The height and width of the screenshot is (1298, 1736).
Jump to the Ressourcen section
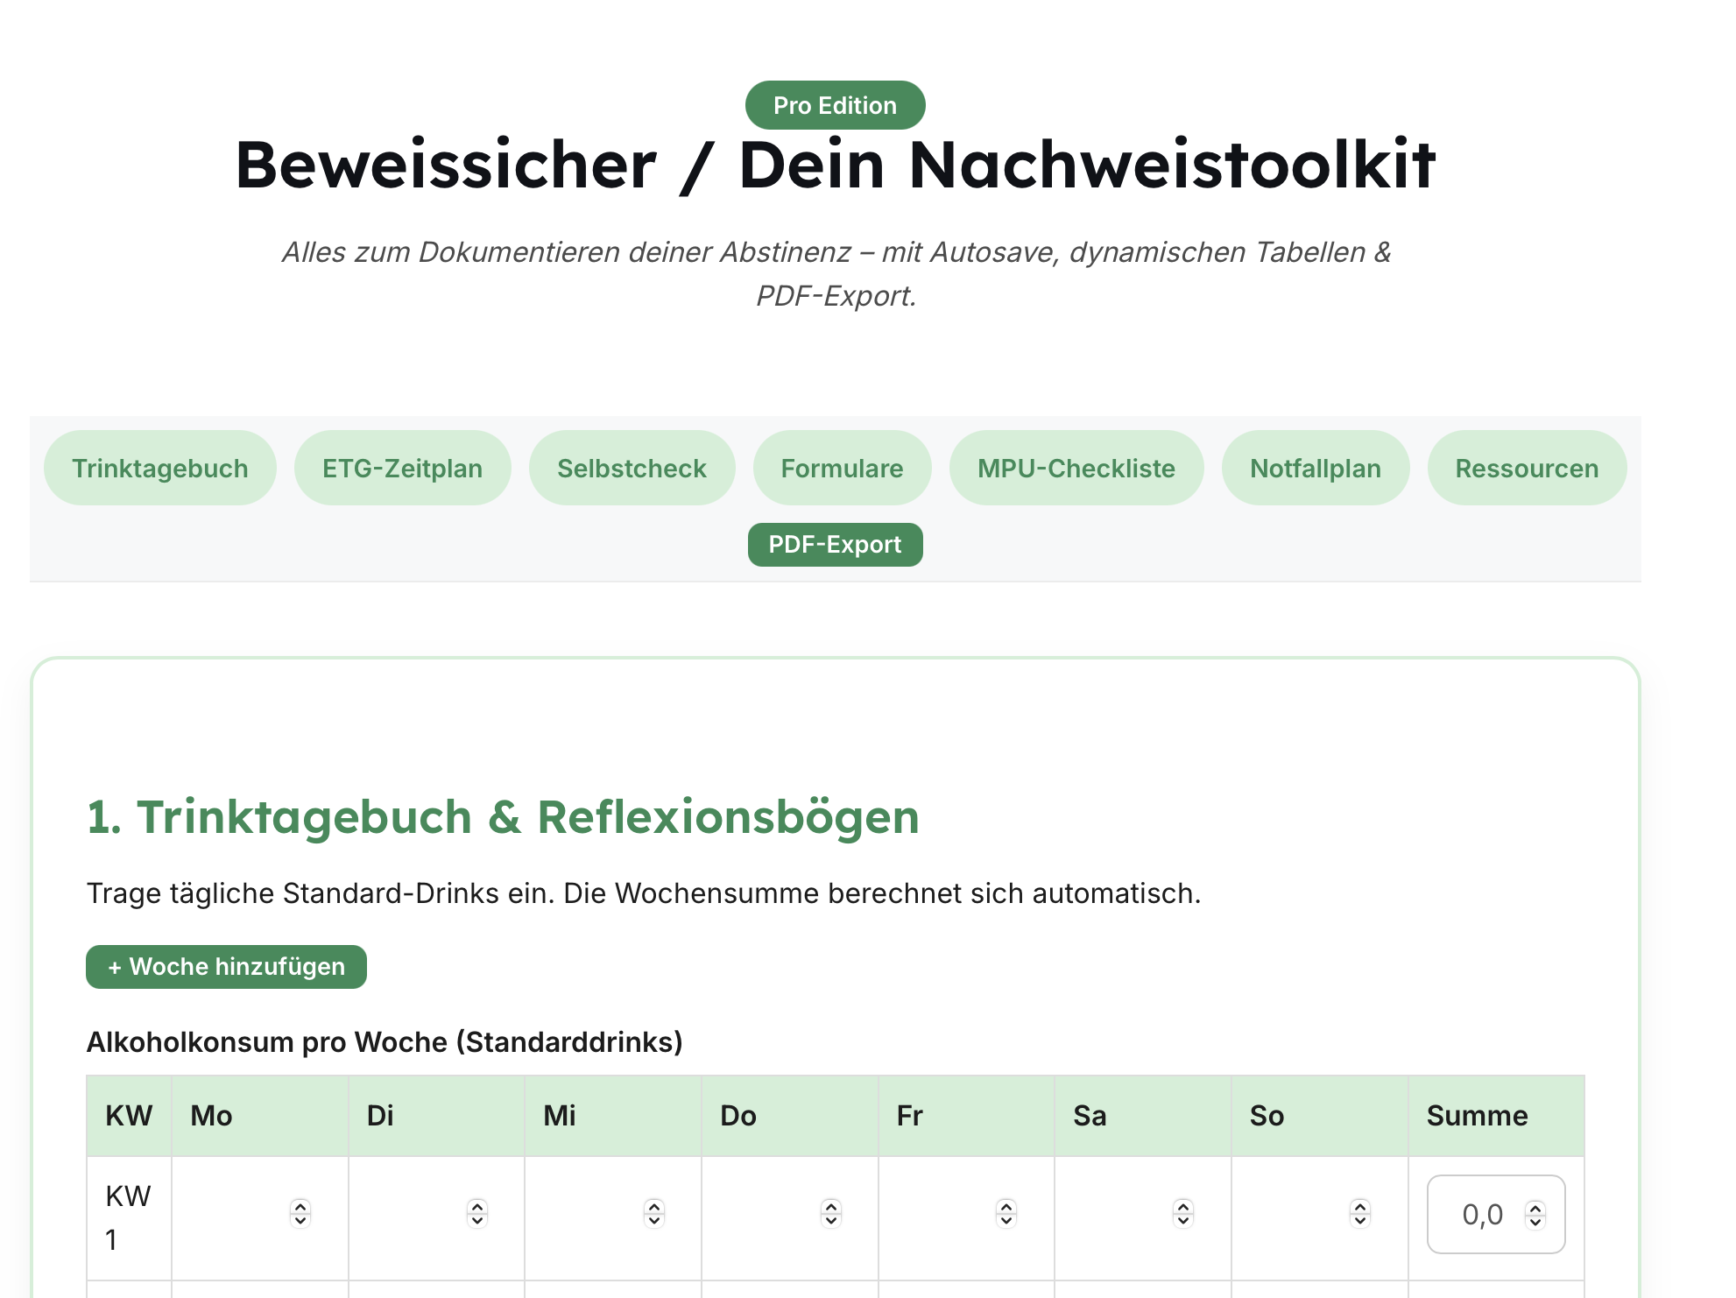click(1528, 468)
